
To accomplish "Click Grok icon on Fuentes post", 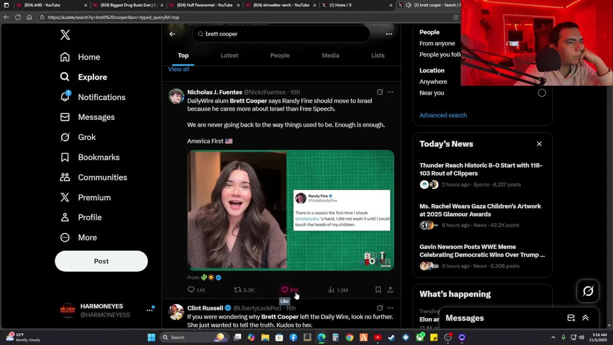I will point(380,92).
